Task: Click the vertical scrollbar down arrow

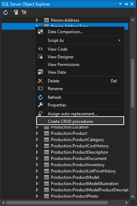Action: 133,197
